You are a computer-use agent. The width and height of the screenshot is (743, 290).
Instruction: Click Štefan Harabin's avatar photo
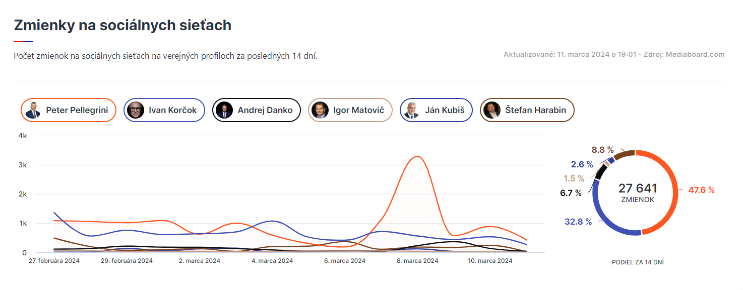[x=492, y=110]
